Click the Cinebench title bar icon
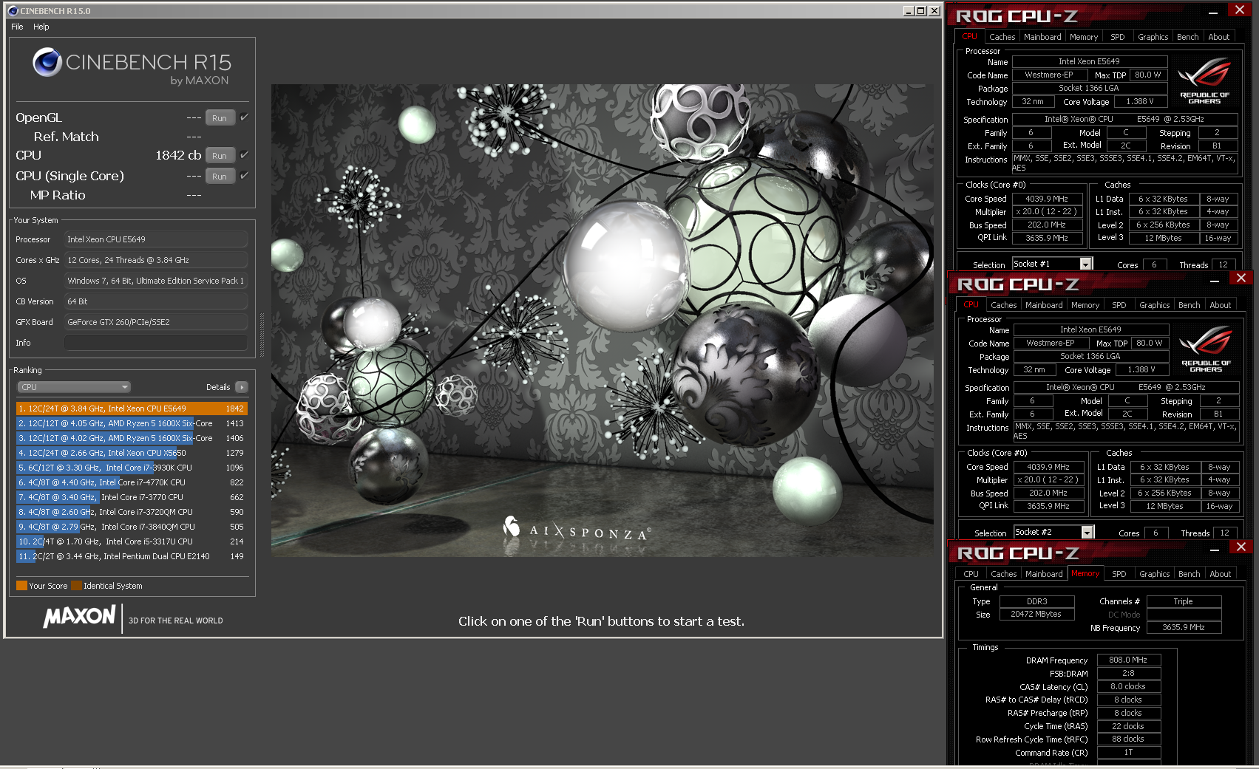This screenshot has width=1259, height=769. (13, 11)
